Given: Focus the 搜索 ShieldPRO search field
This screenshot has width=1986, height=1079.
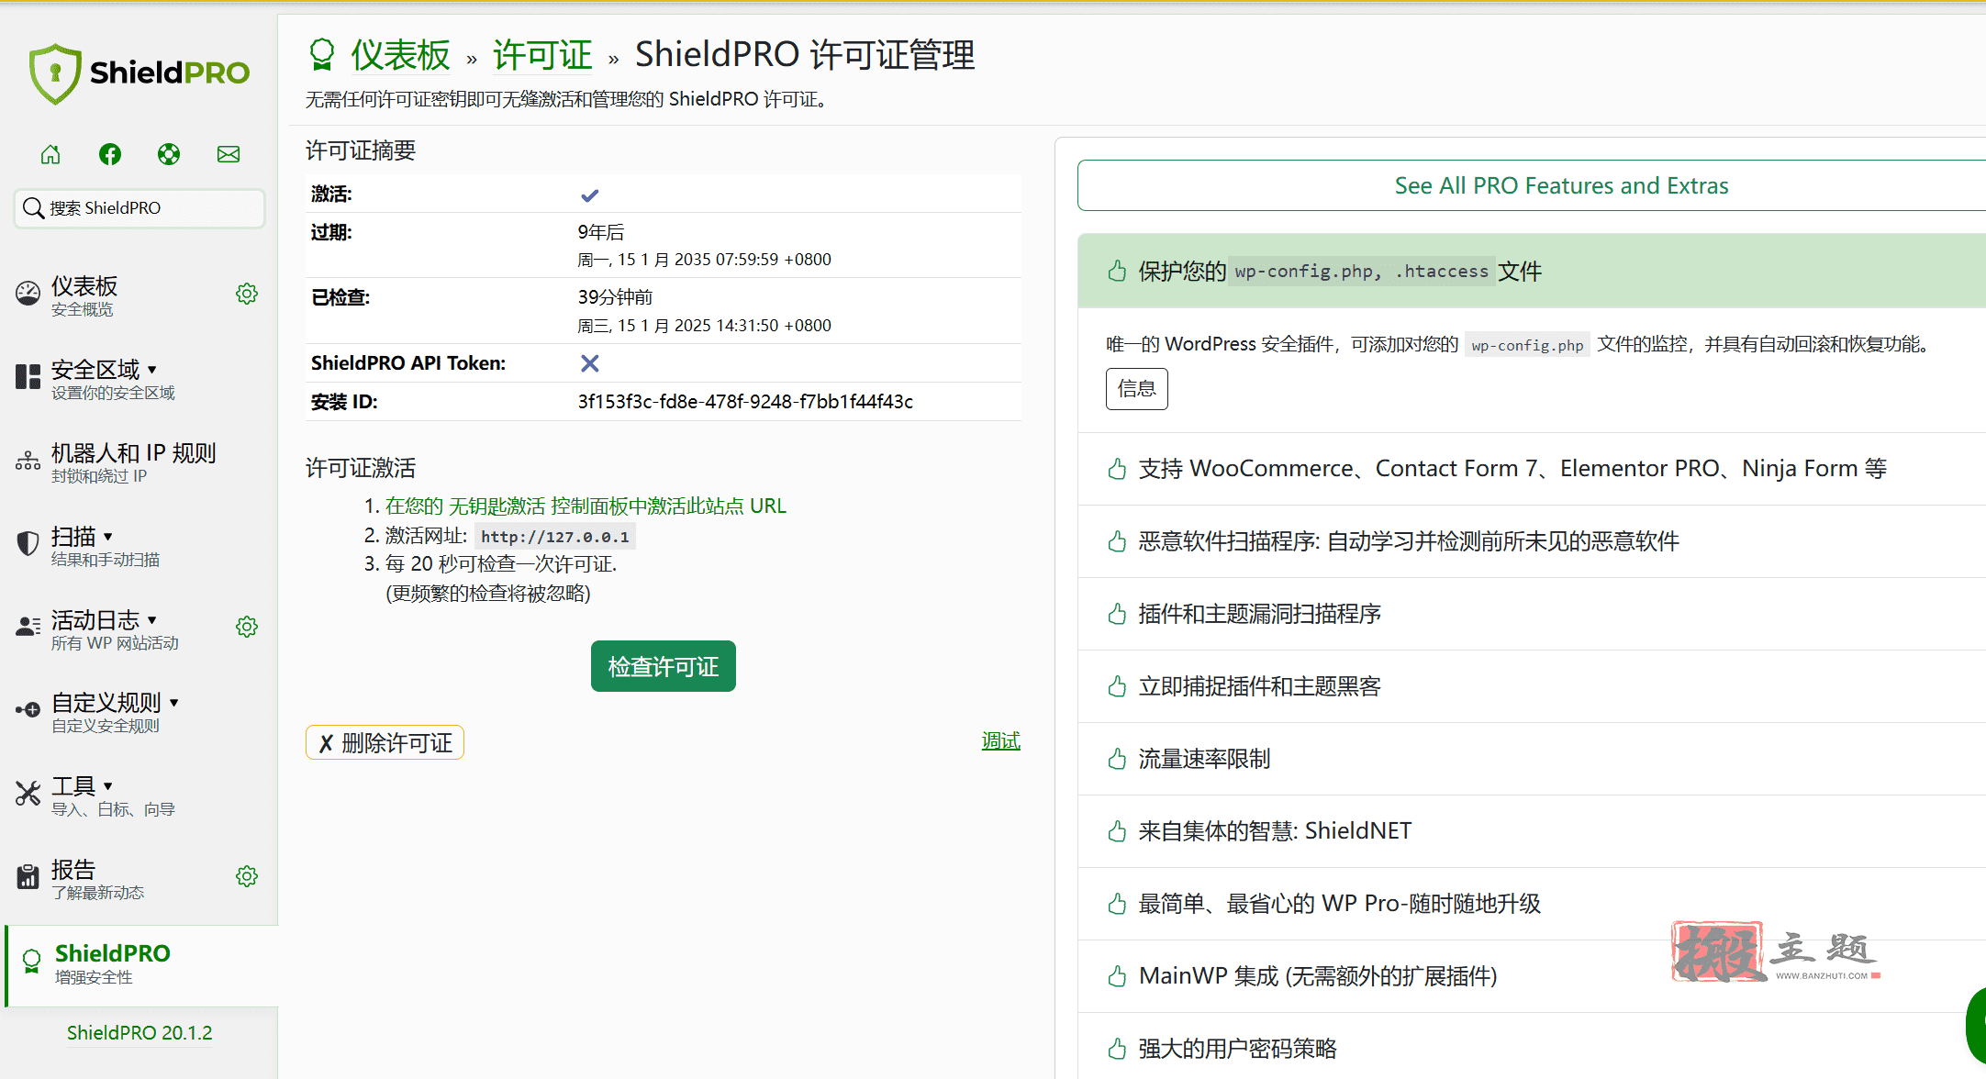Looking at the screenshot, I should tap(139, 208).
